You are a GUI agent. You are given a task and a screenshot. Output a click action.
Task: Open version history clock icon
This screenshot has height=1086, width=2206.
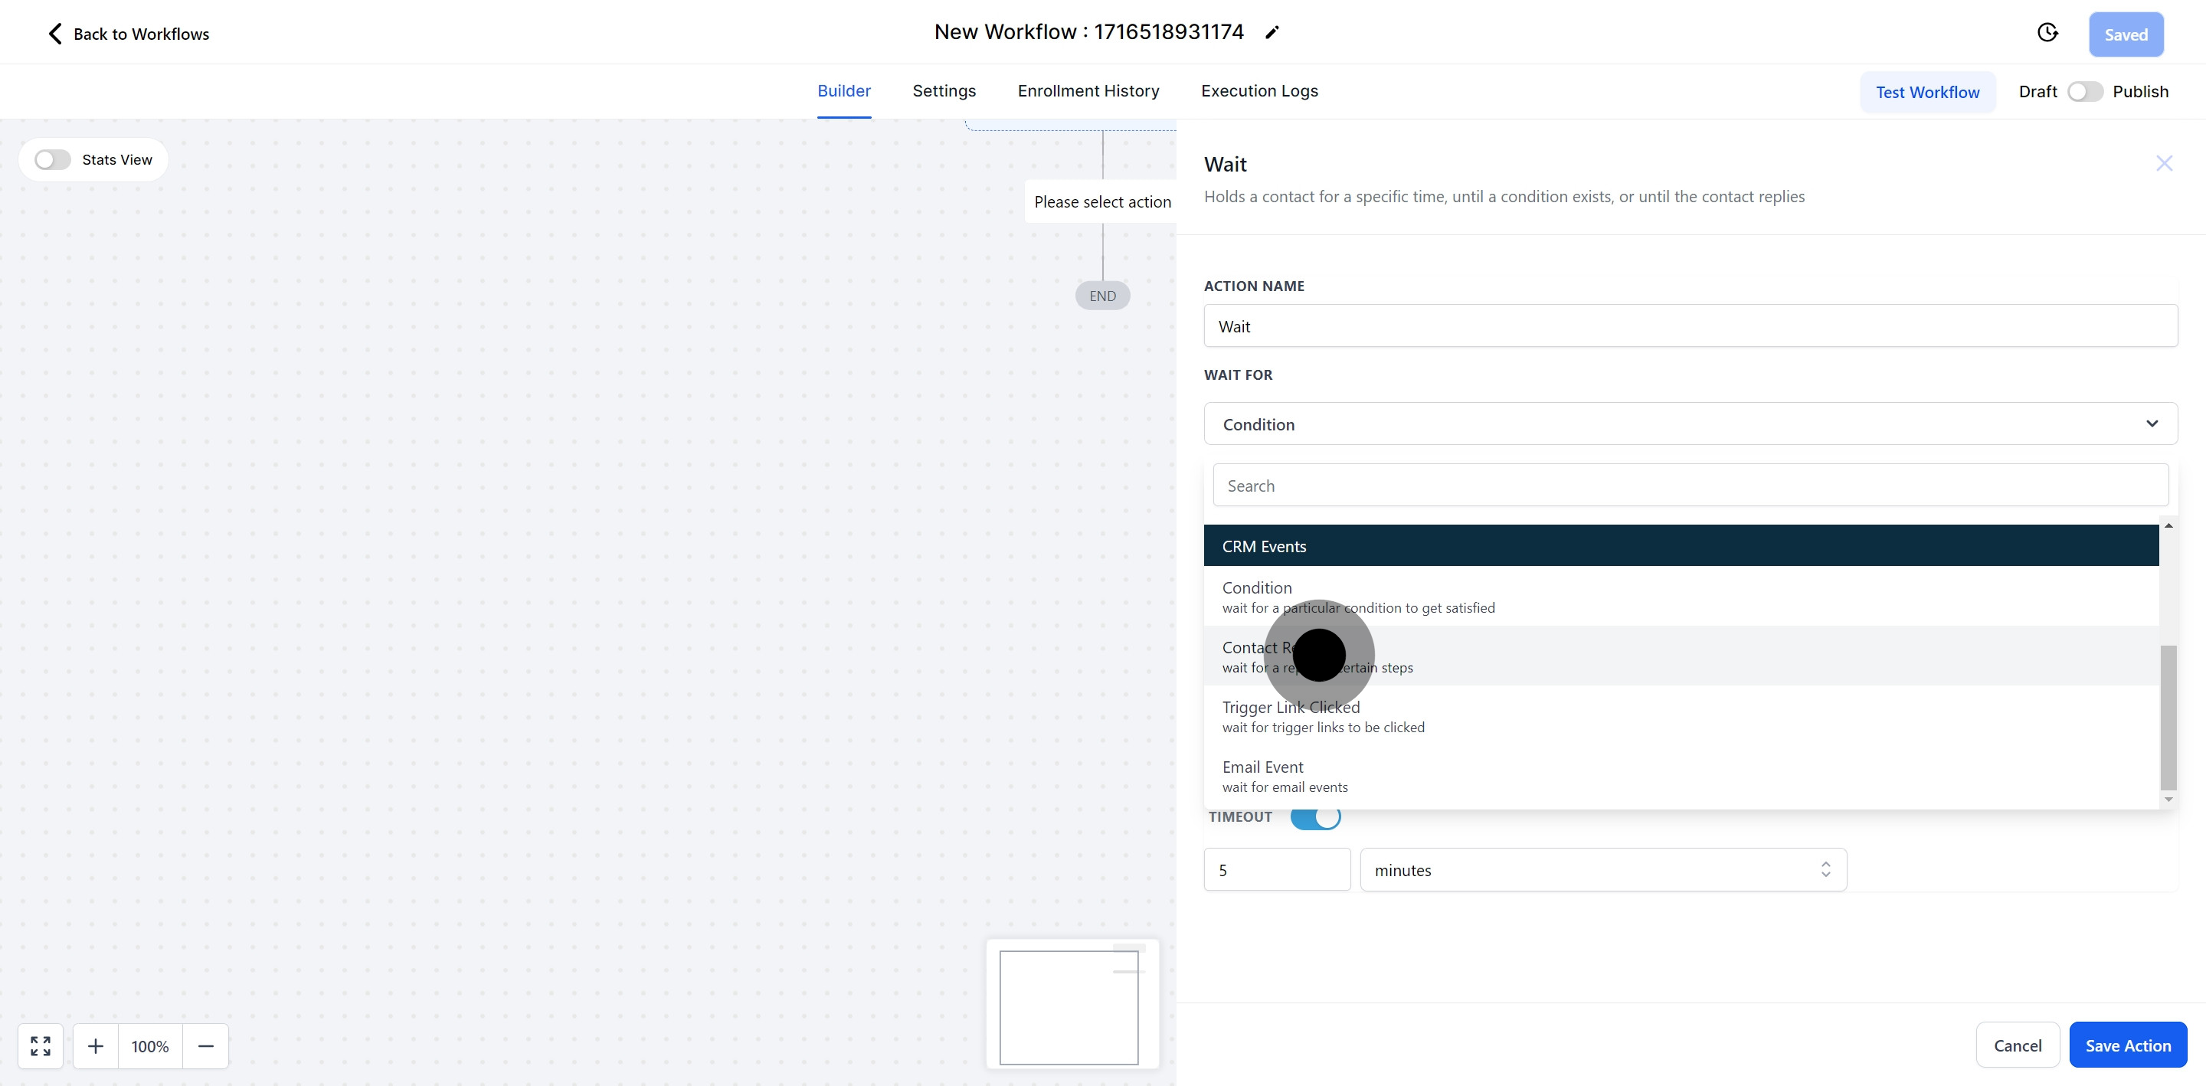pyautogui.click(x=2047, y=34)
